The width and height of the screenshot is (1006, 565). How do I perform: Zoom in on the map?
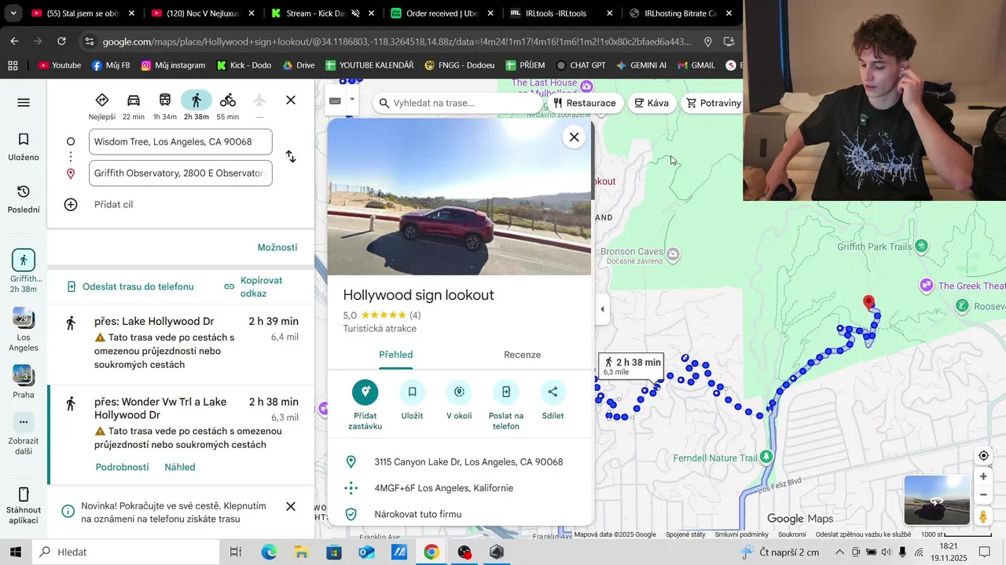pos(983,476)
